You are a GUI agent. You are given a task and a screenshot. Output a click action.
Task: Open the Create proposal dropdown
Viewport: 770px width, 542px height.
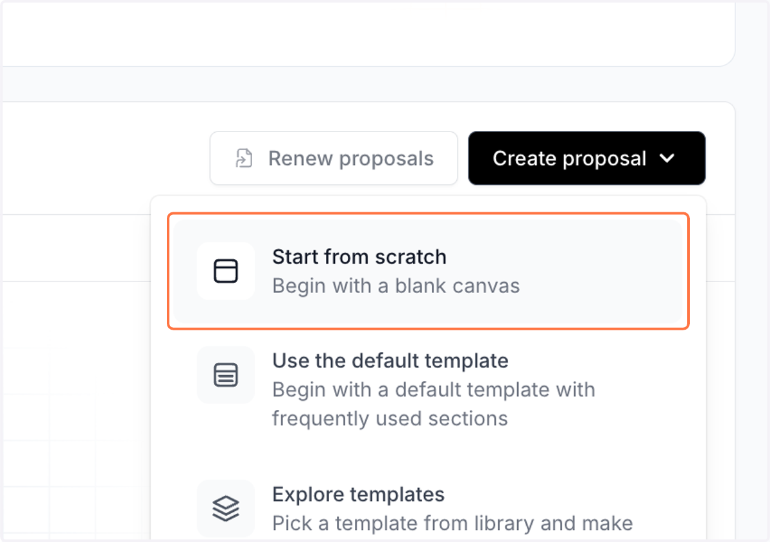(x=586, y=158)
